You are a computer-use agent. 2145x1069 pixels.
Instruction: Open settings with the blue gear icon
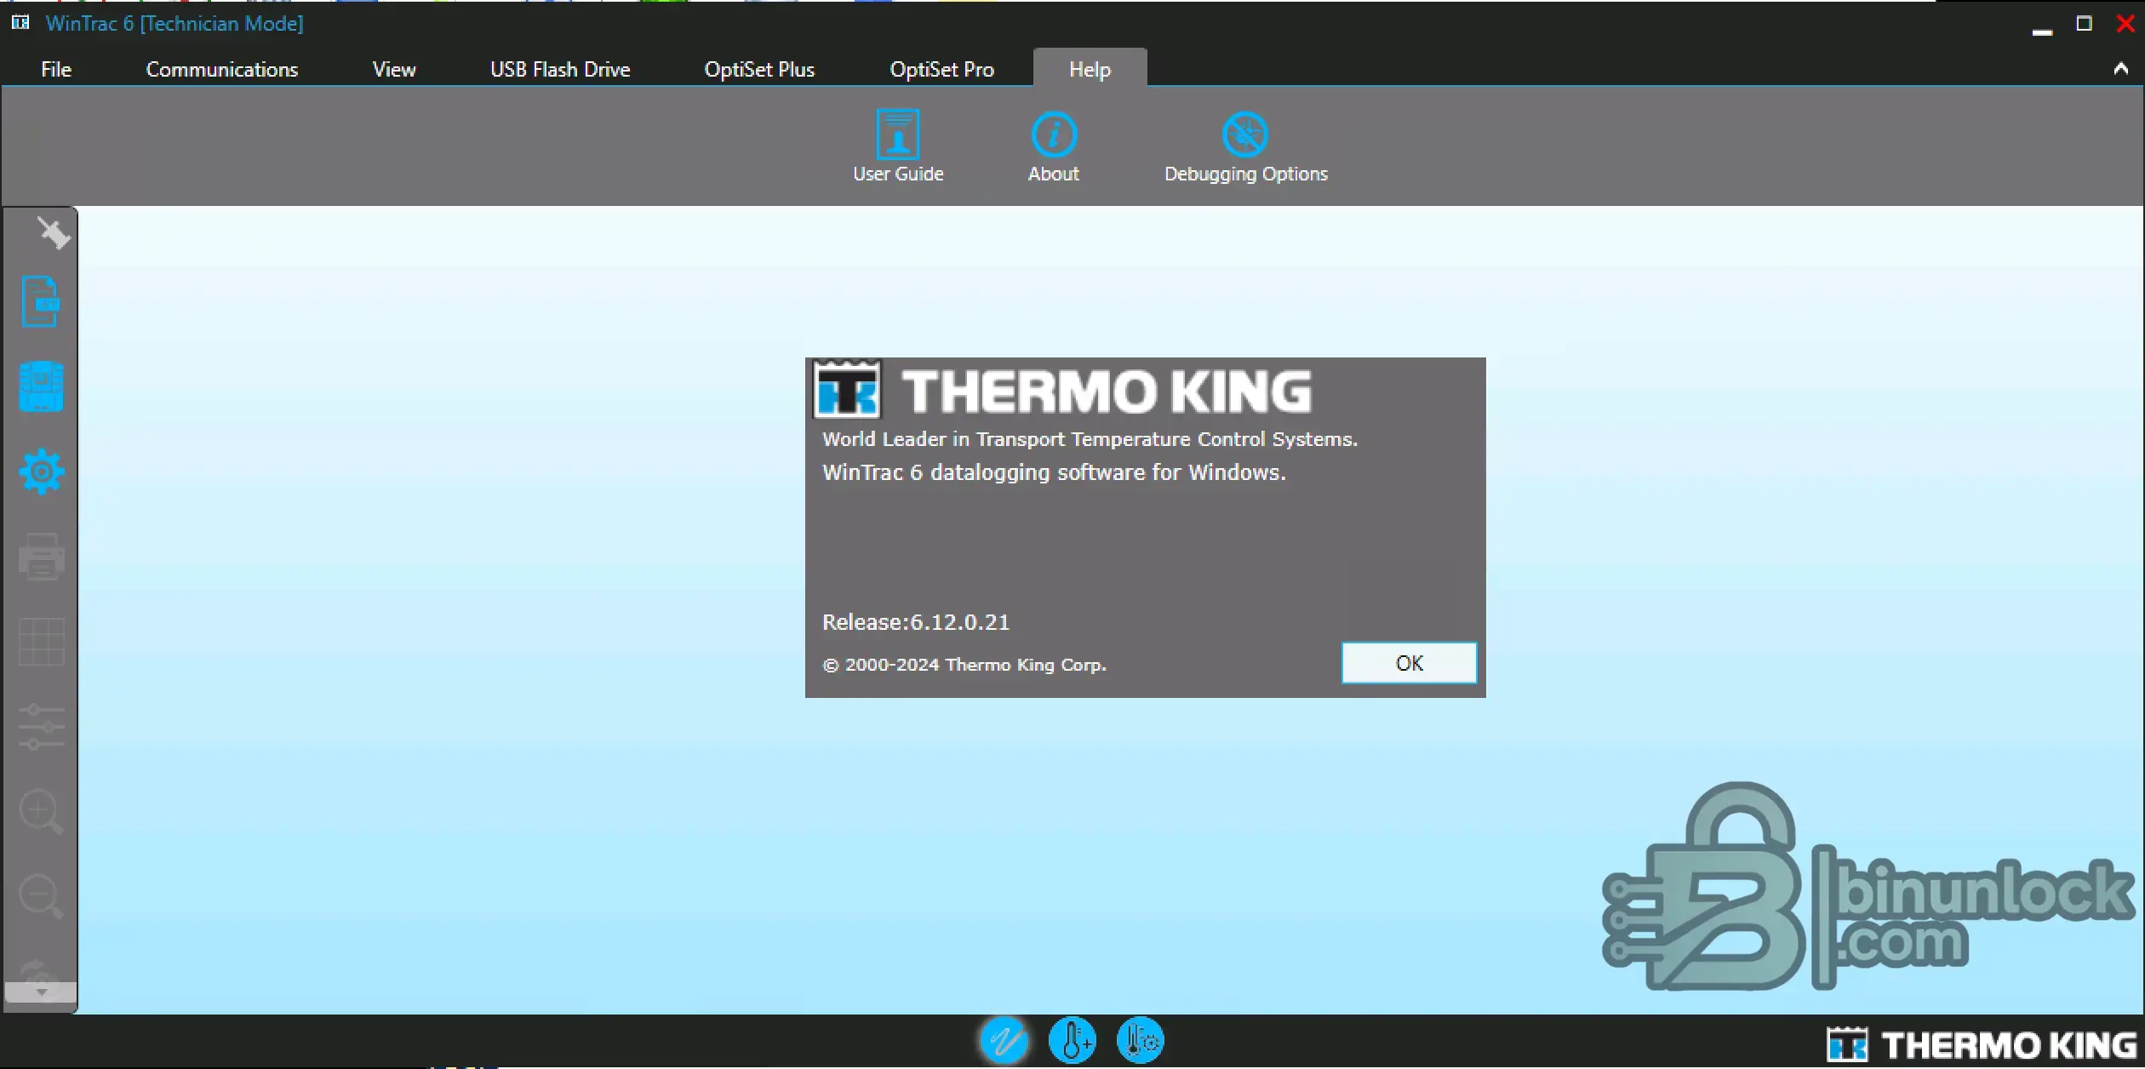coord(41,472)
